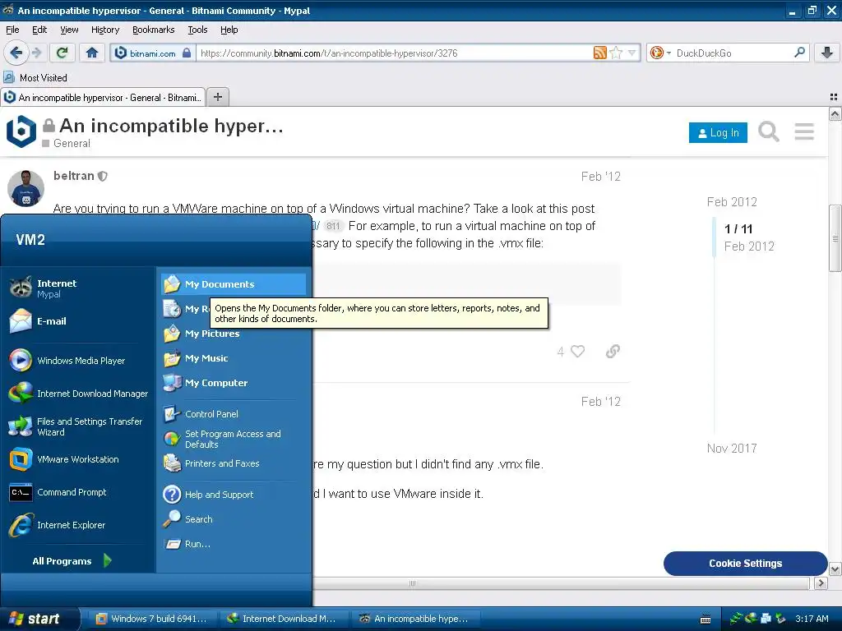Open the History menu
Viewport: 842px width, 631px height.
[x=104, y=30]
